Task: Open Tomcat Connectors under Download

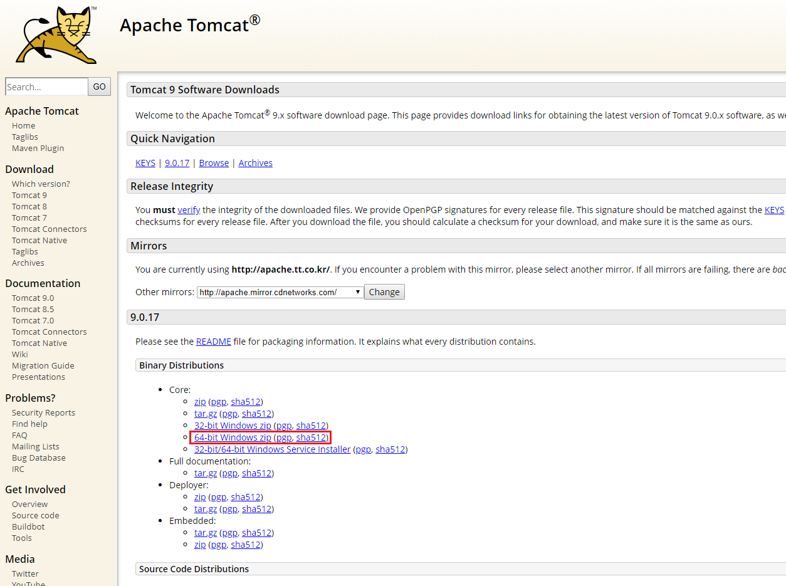Action: [50, 229]
